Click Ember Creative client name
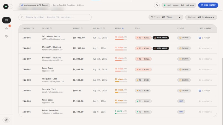Screen dimensions: 223x125 pyautogui.click(x=50, y=111)
